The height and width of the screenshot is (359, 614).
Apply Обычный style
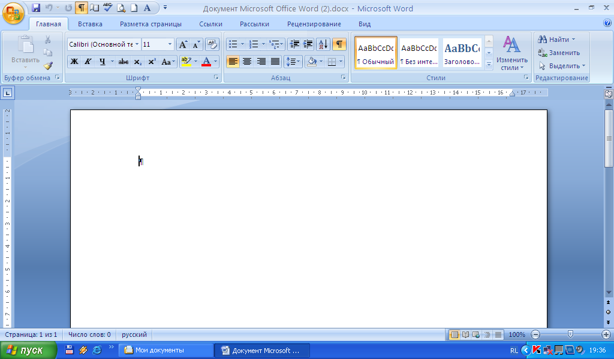tap(376, 53)
